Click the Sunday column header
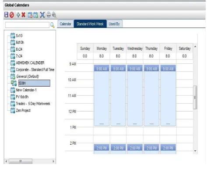Image resolution: width=207 pixels, height=174 pixels. [85, 49]
